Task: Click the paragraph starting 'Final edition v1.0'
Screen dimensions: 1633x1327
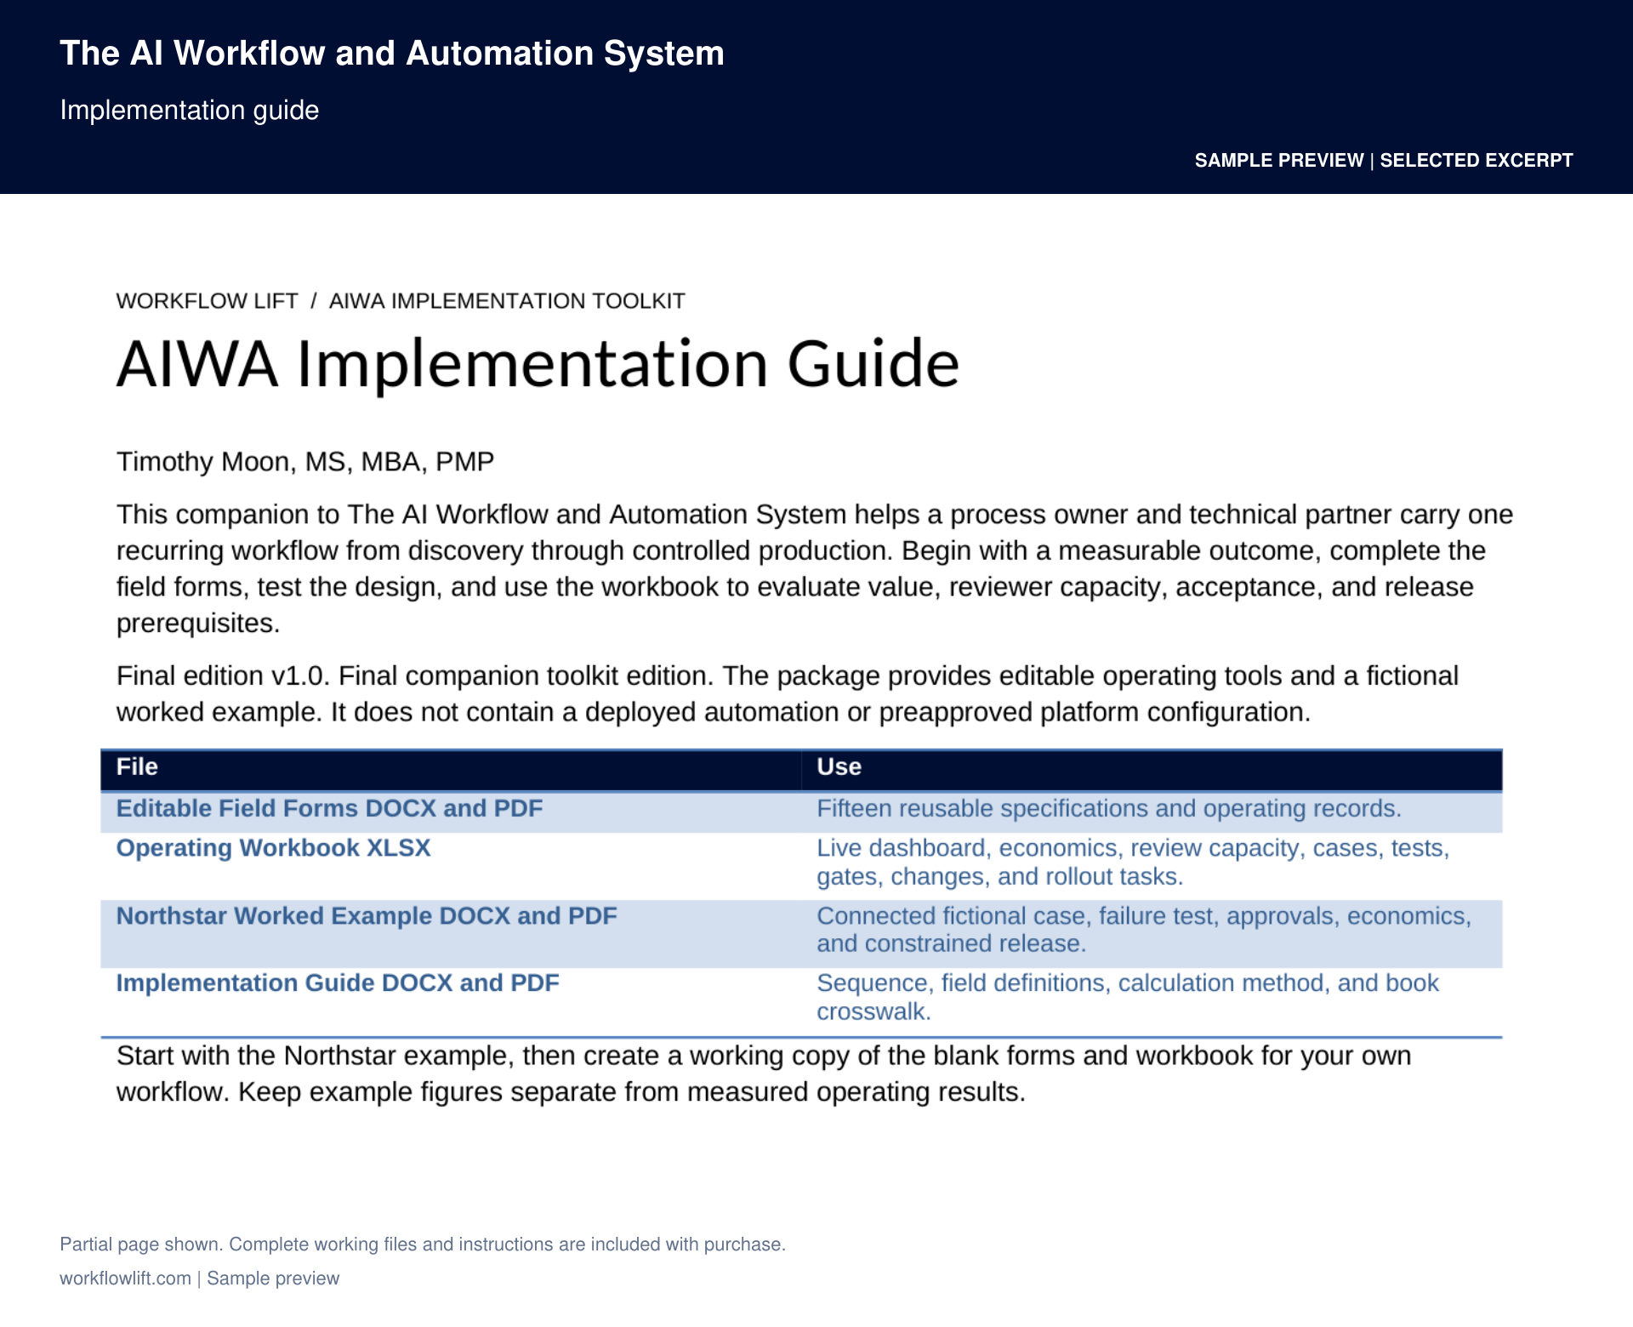Action: coord(788,693)
